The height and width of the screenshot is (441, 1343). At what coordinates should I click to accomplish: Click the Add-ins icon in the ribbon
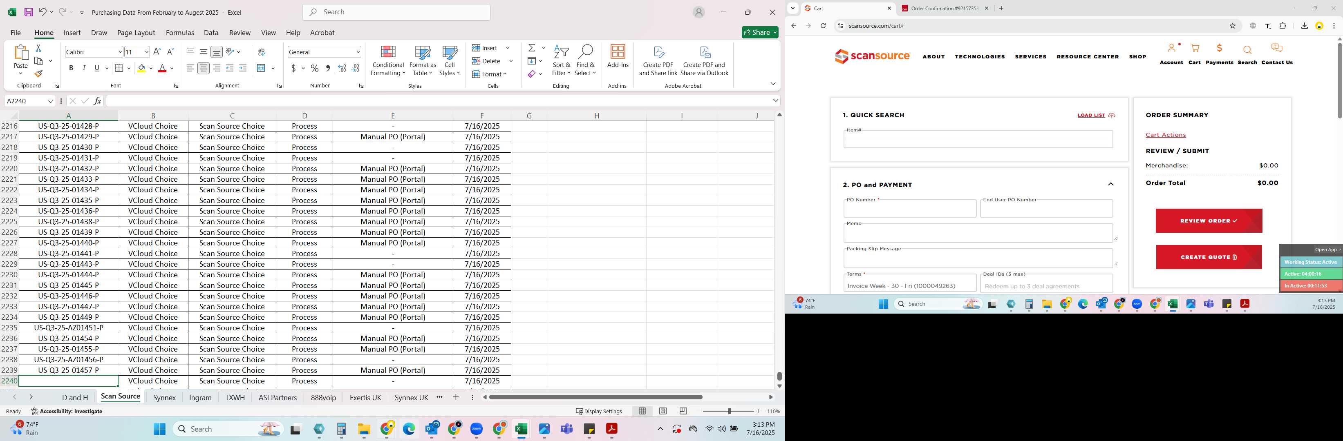618,52
